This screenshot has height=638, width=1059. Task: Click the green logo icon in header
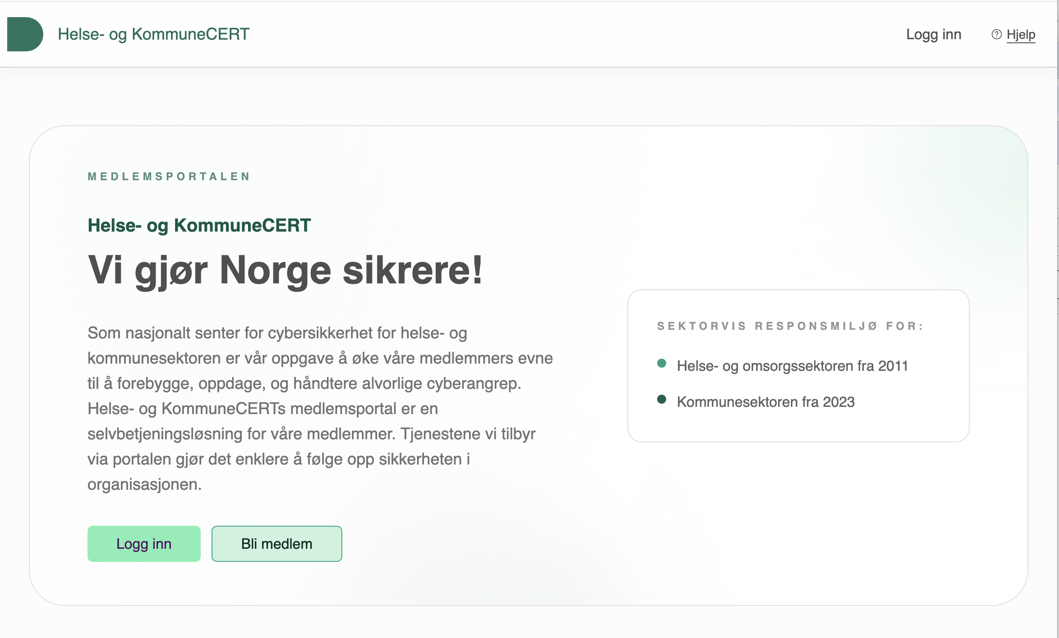25,34
